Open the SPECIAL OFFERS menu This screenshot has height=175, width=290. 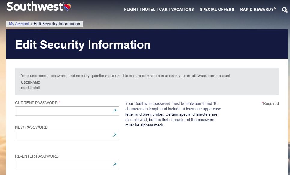pos(217,10)
